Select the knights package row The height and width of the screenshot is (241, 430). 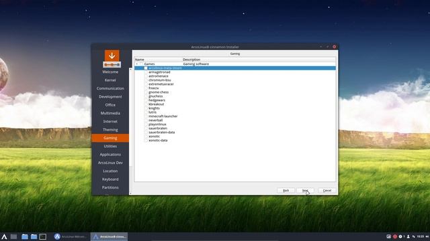coord(235,108)
